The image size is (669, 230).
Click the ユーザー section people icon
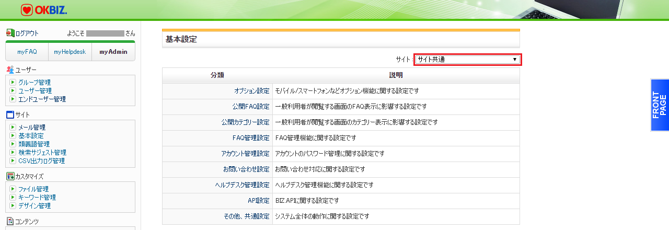point(10,70)
